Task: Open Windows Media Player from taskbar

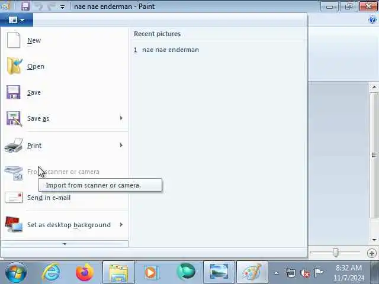Action: (x=152, y=272)
